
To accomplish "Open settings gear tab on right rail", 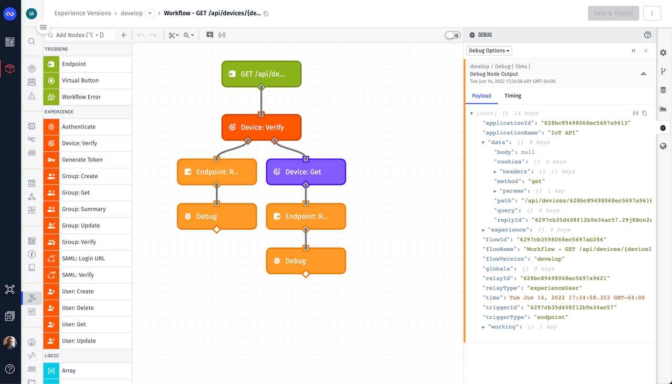I will [x=664, y=52].
